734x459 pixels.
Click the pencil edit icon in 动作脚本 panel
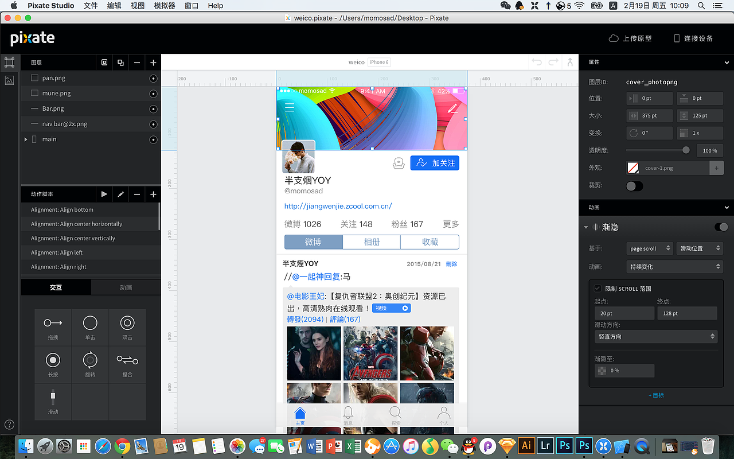(x=120, y=195)
